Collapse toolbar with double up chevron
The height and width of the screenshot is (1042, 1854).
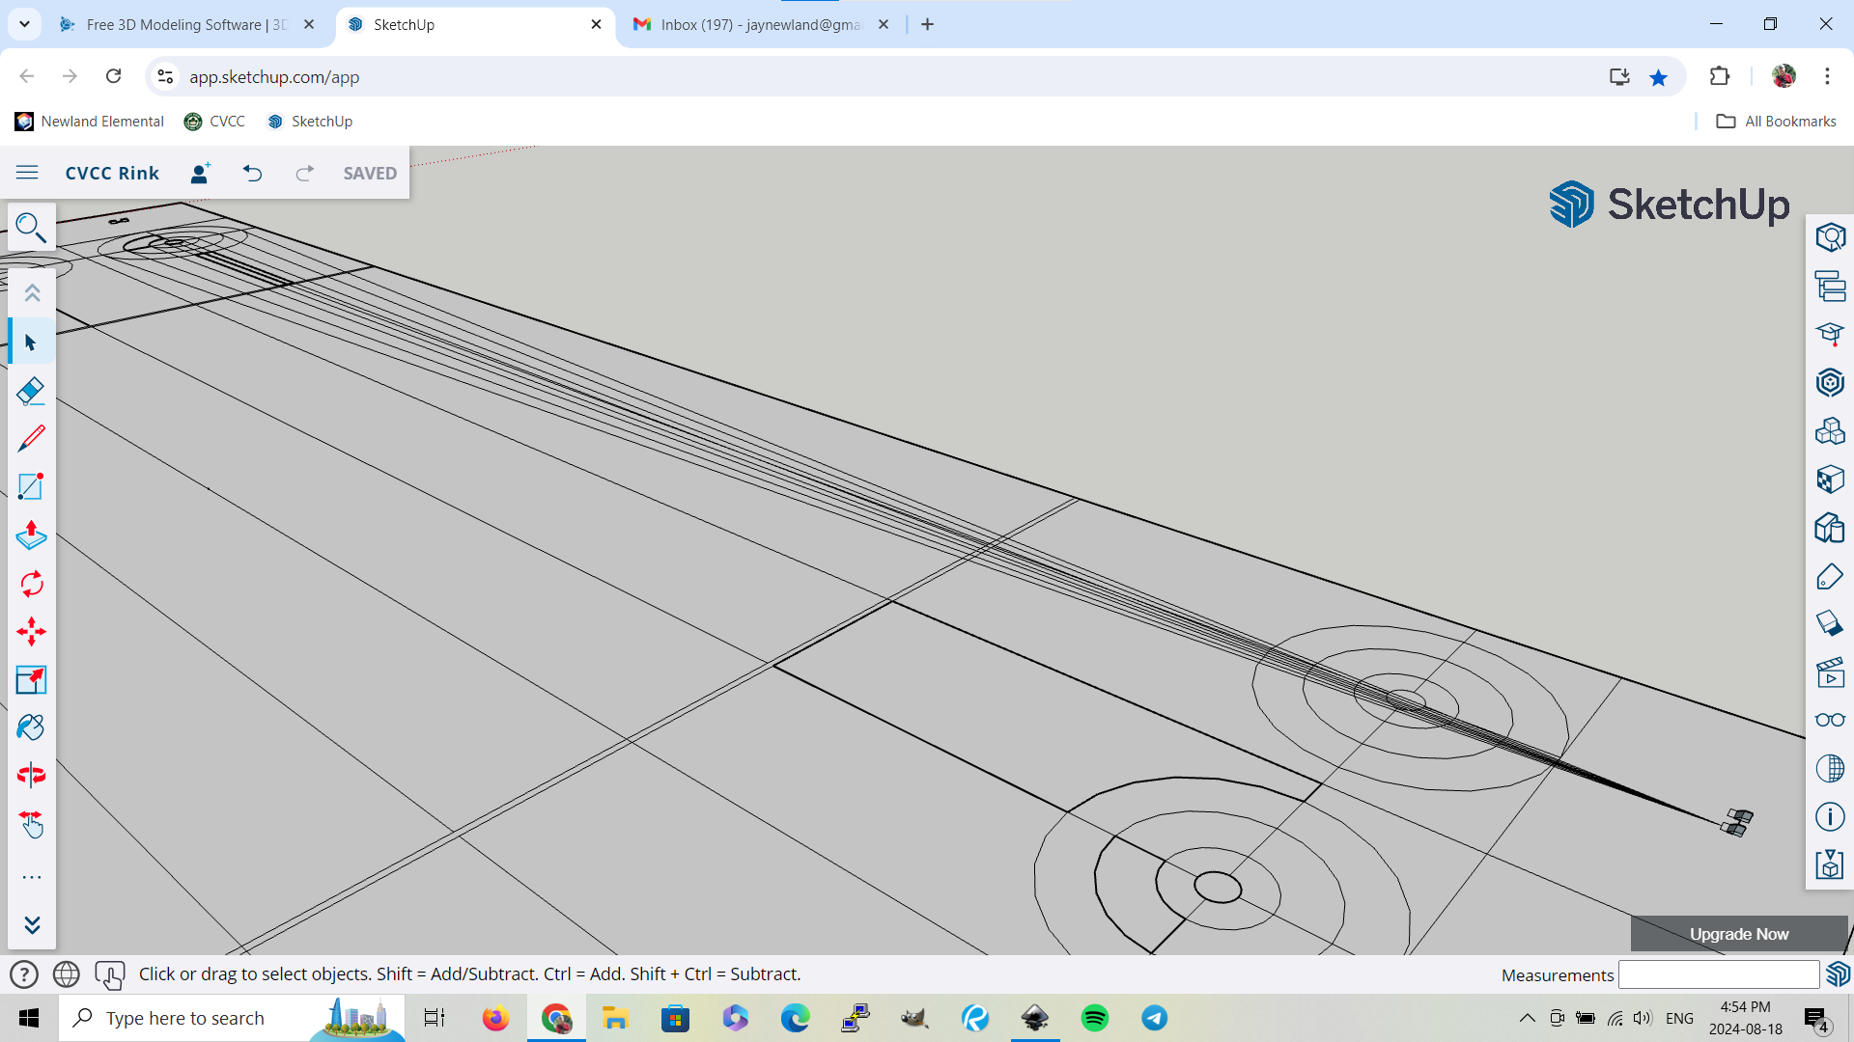[31, 292]
